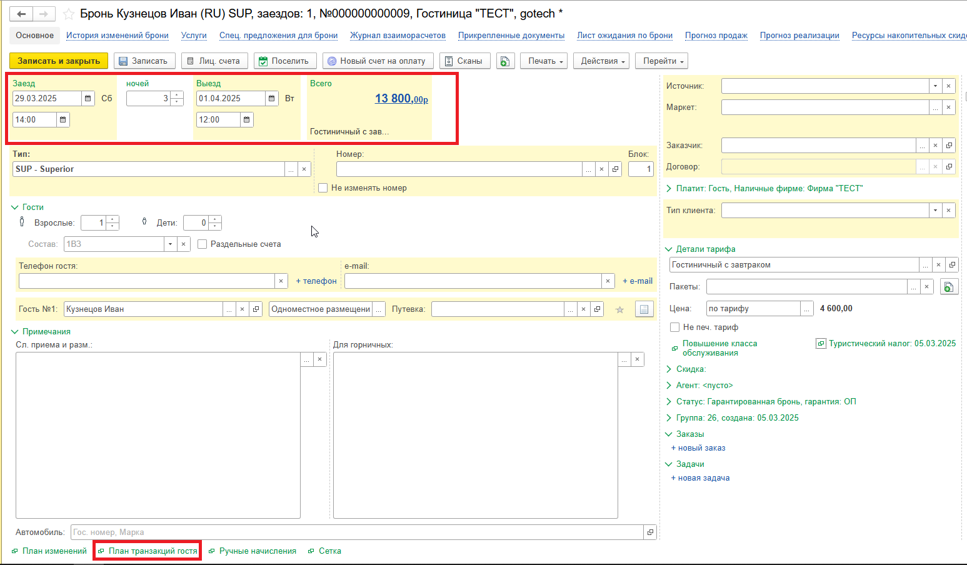Open История изменений брони tab
Viewport: 967px width, 565px height.
pyautogui.click(x=118, y=35)
